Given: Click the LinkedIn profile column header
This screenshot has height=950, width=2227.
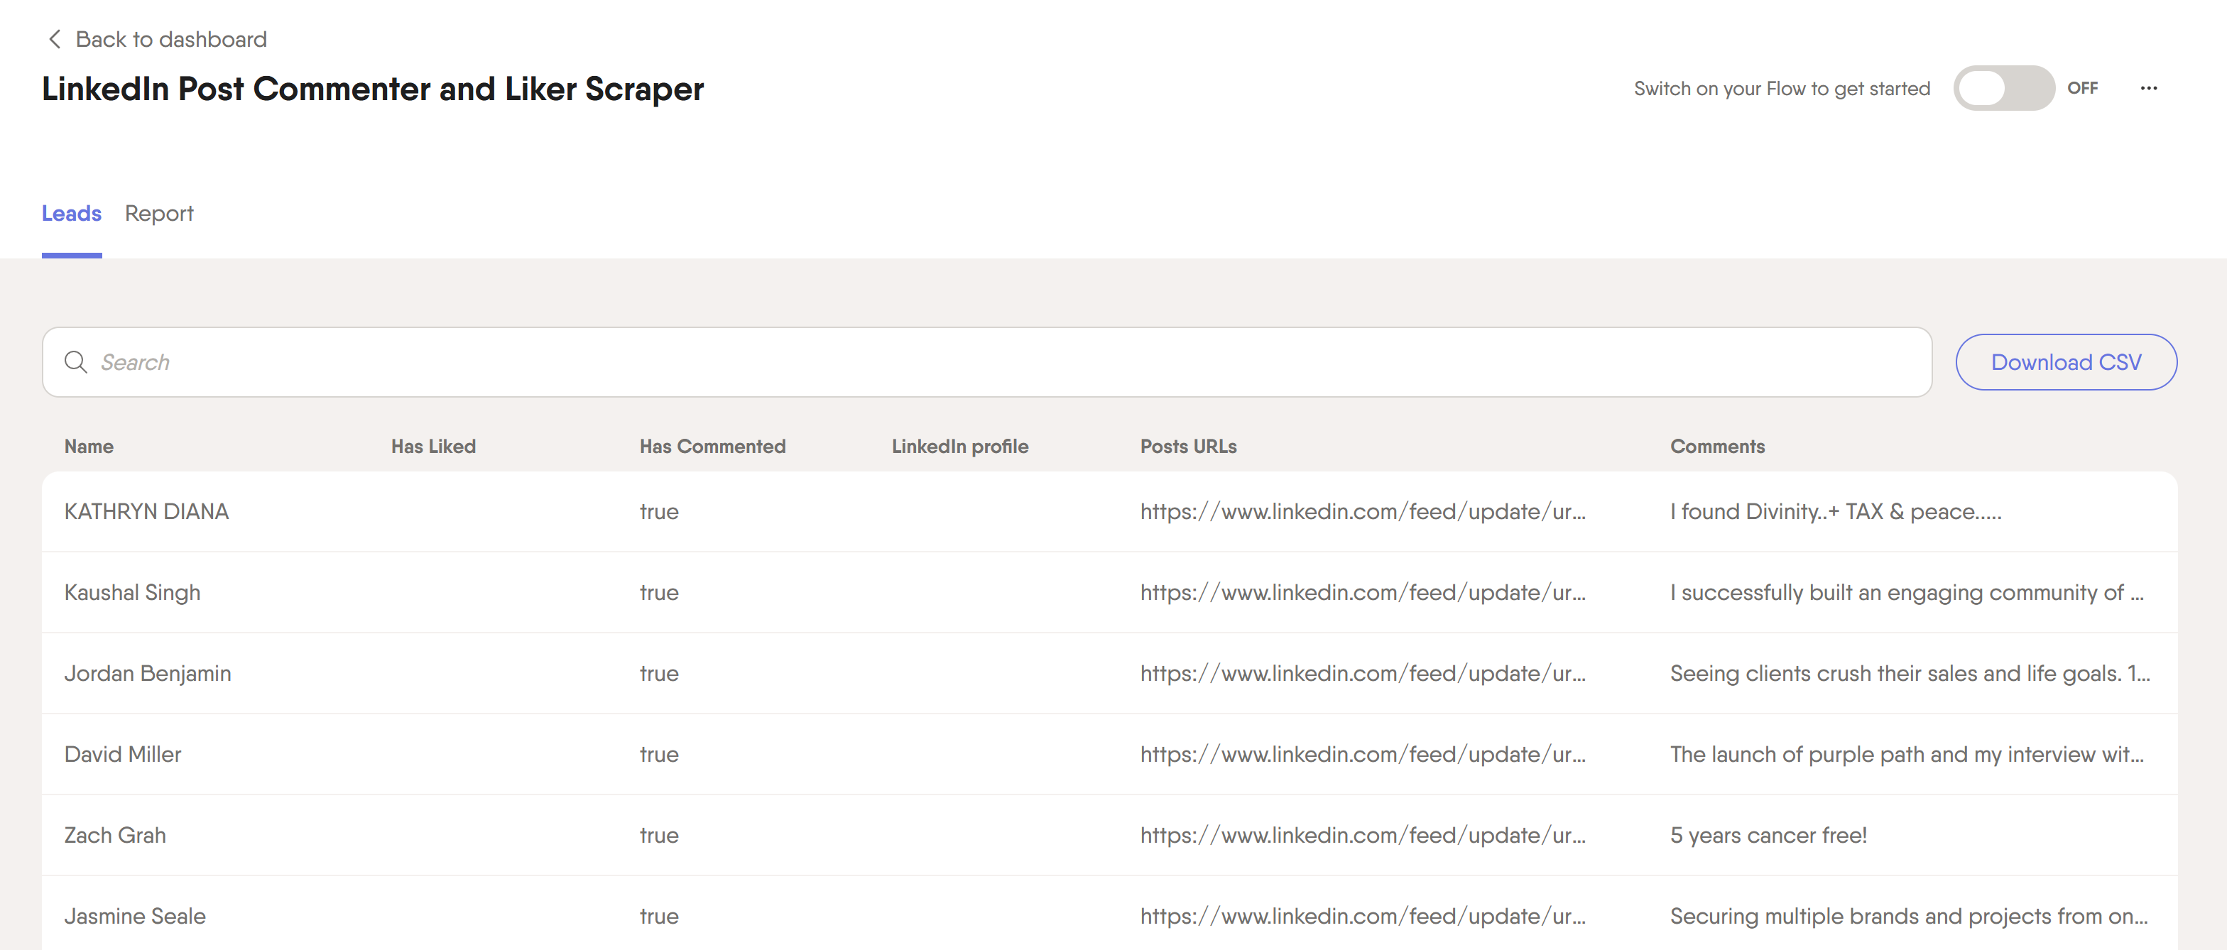Looking at the screenshot, I should coord(959,446).
